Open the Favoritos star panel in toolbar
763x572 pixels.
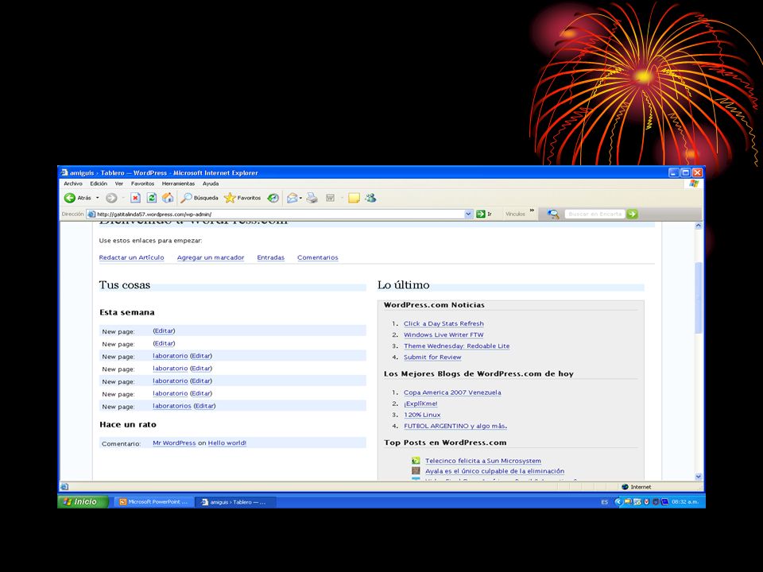coord(242,198)
